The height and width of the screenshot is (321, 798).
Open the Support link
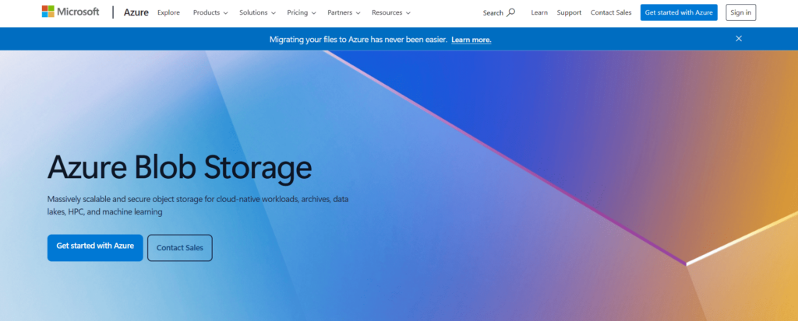(568, 12)
